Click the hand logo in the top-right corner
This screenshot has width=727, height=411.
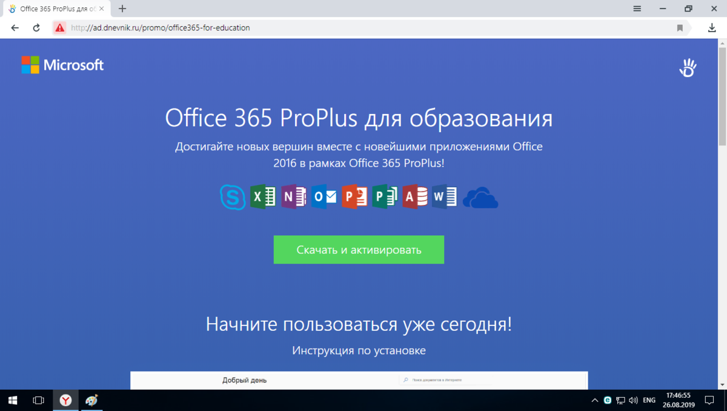pos(688,67)
